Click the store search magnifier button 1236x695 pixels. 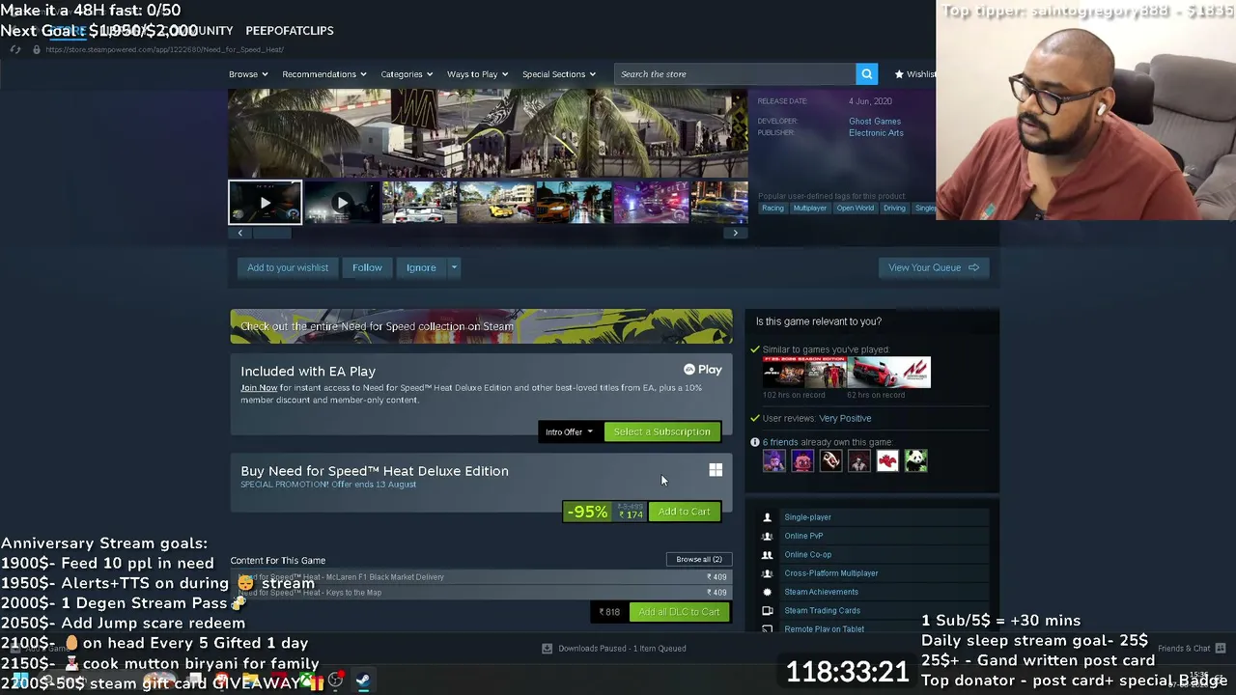tap(867, 74)
